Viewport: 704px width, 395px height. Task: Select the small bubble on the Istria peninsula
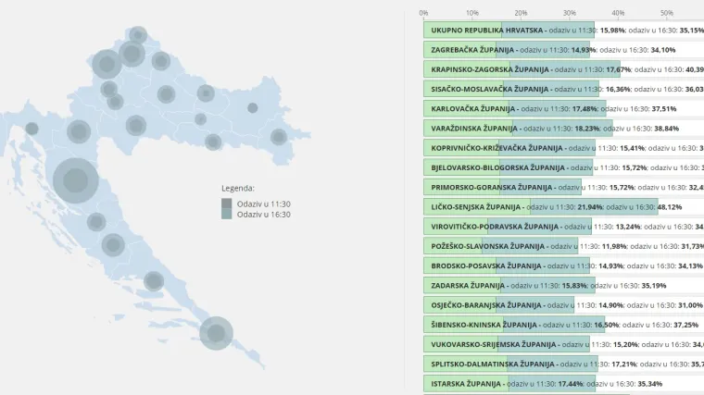pyautogui.click(x=31, y=129)
